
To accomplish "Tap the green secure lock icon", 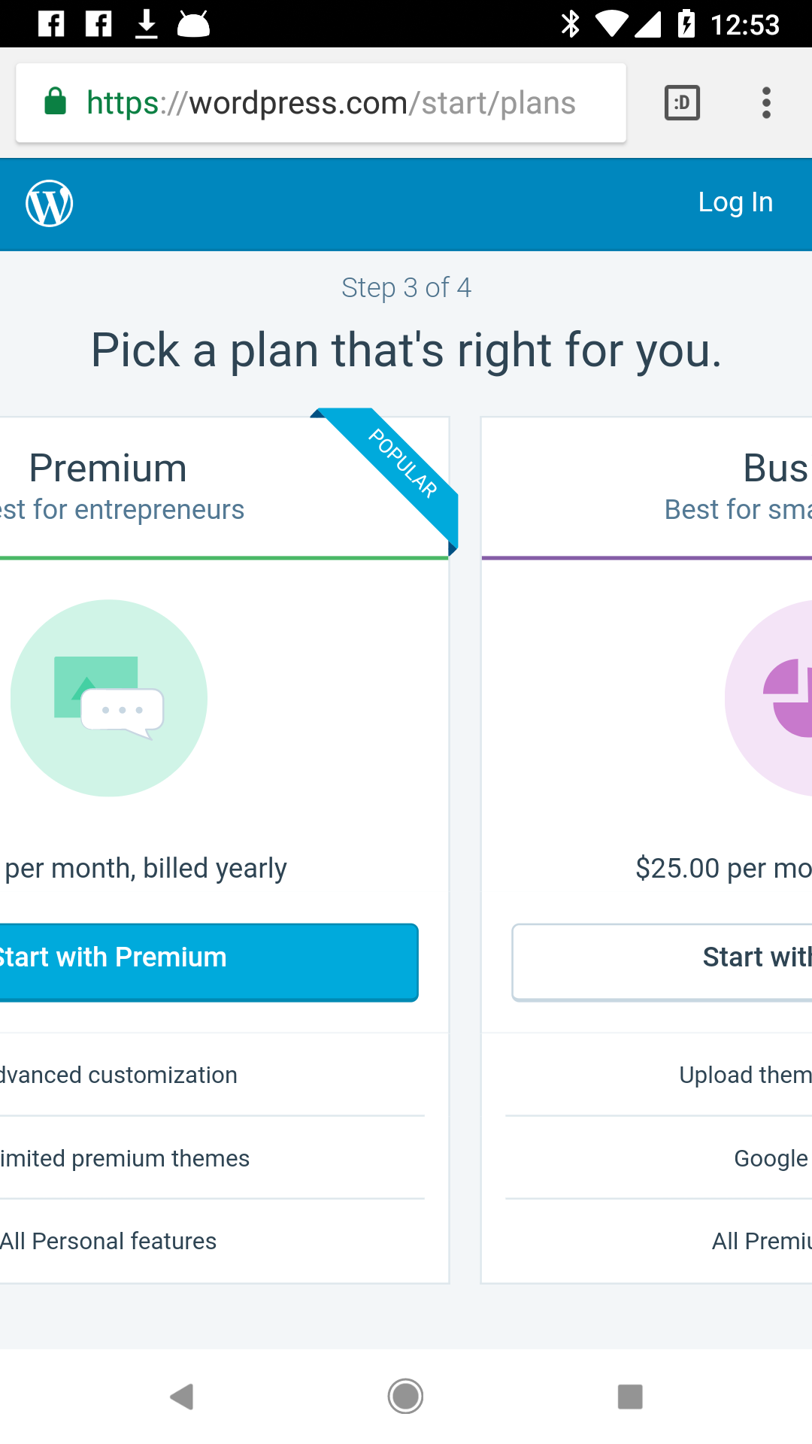I will coord(56,102).
